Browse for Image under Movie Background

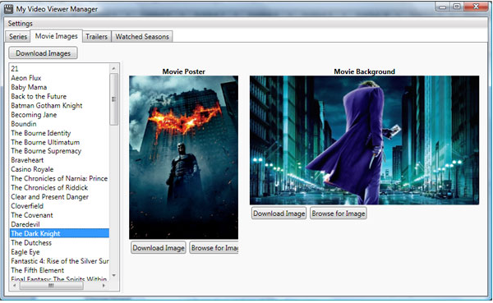point(339,213)
